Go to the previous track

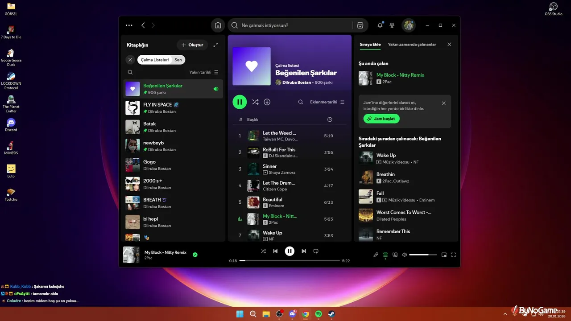tap(275, 251)
